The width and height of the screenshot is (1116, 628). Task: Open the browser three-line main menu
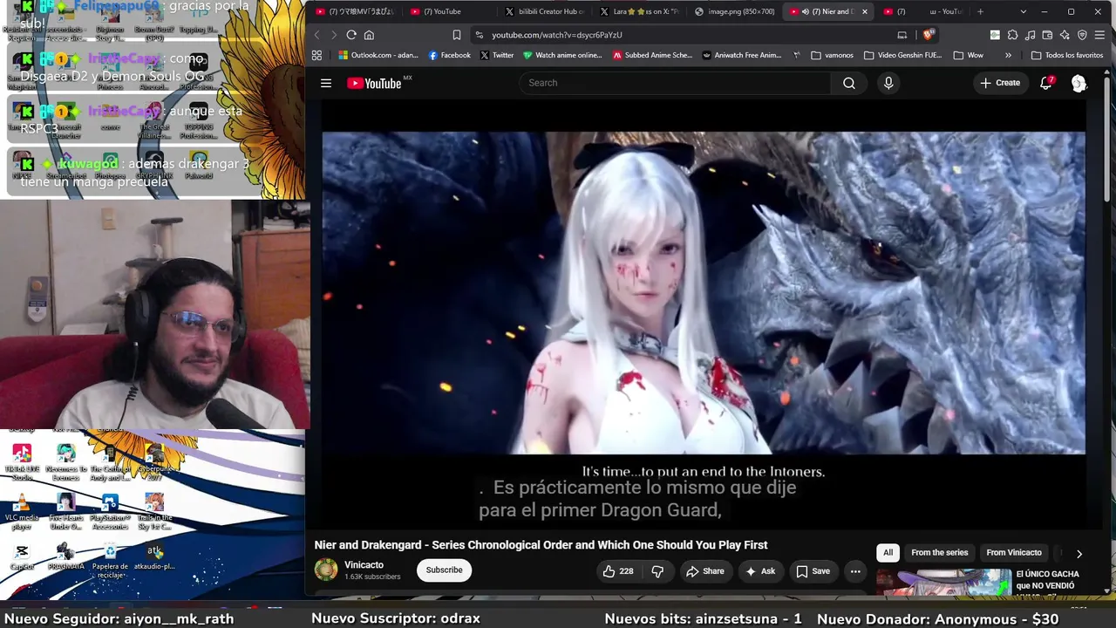click(1099, 35)
